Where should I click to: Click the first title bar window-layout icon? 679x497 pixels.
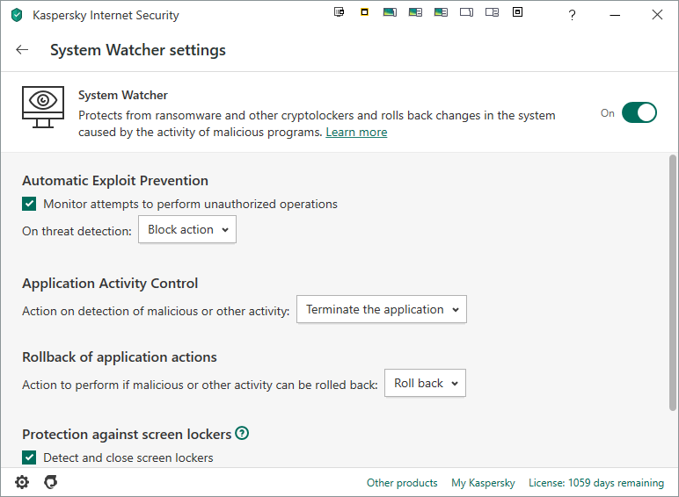click(339, 12)
